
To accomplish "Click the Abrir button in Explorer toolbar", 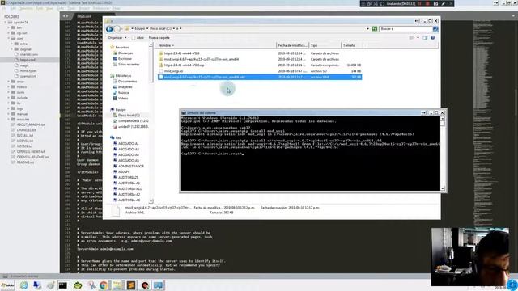I will (138, 38).
